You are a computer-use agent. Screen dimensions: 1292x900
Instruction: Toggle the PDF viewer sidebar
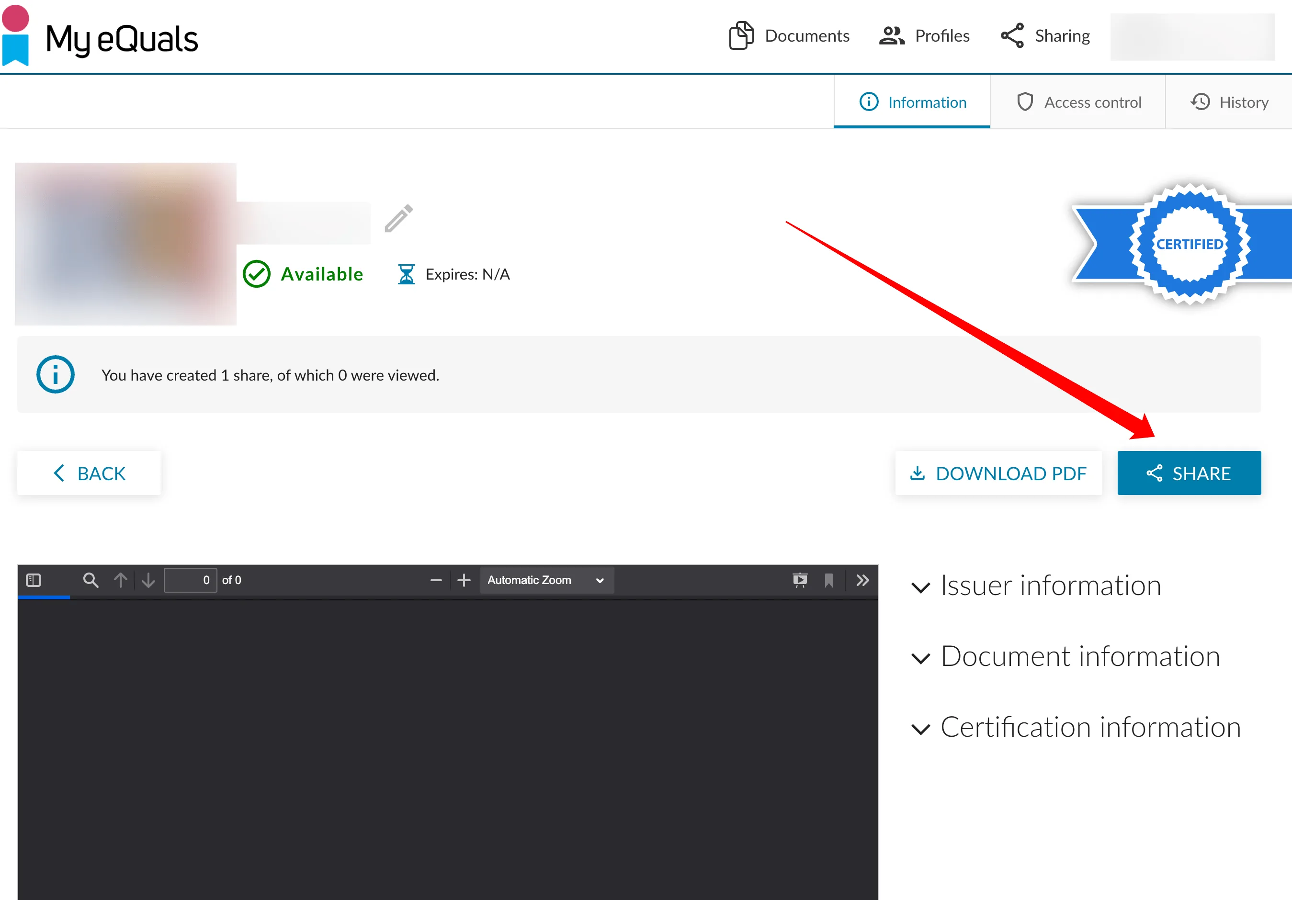(x=34, y=580)
